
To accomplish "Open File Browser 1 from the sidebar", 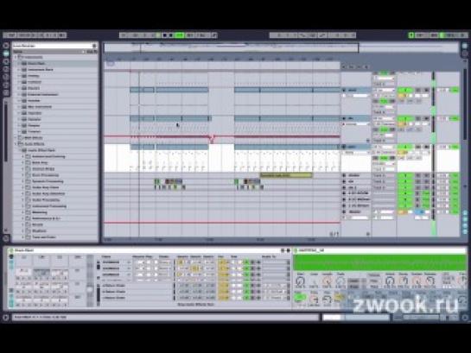I will (x=6, y=69).
